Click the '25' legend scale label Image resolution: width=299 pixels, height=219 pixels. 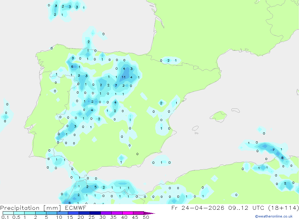click(x=92, y=217)
